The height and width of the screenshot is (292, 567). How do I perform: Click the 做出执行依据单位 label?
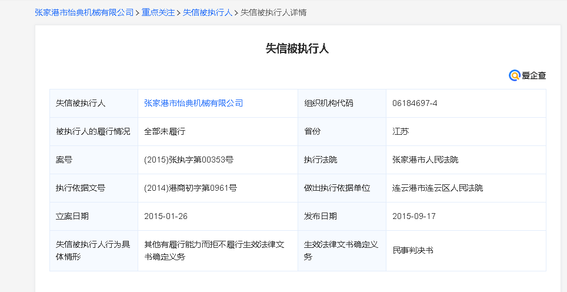coord(337,188)
